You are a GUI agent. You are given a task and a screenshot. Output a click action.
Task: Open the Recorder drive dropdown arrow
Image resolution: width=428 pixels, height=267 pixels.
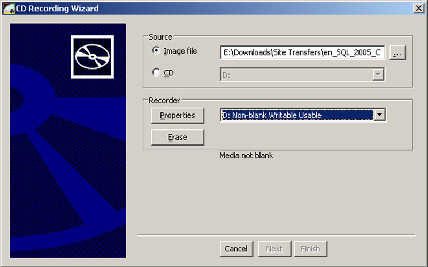pyautogui.click(x=380, y=115)
